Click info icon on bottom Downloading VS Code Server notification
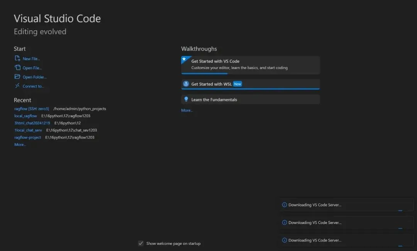The width and height of the screenshot is (417, 251). point(284,240)
